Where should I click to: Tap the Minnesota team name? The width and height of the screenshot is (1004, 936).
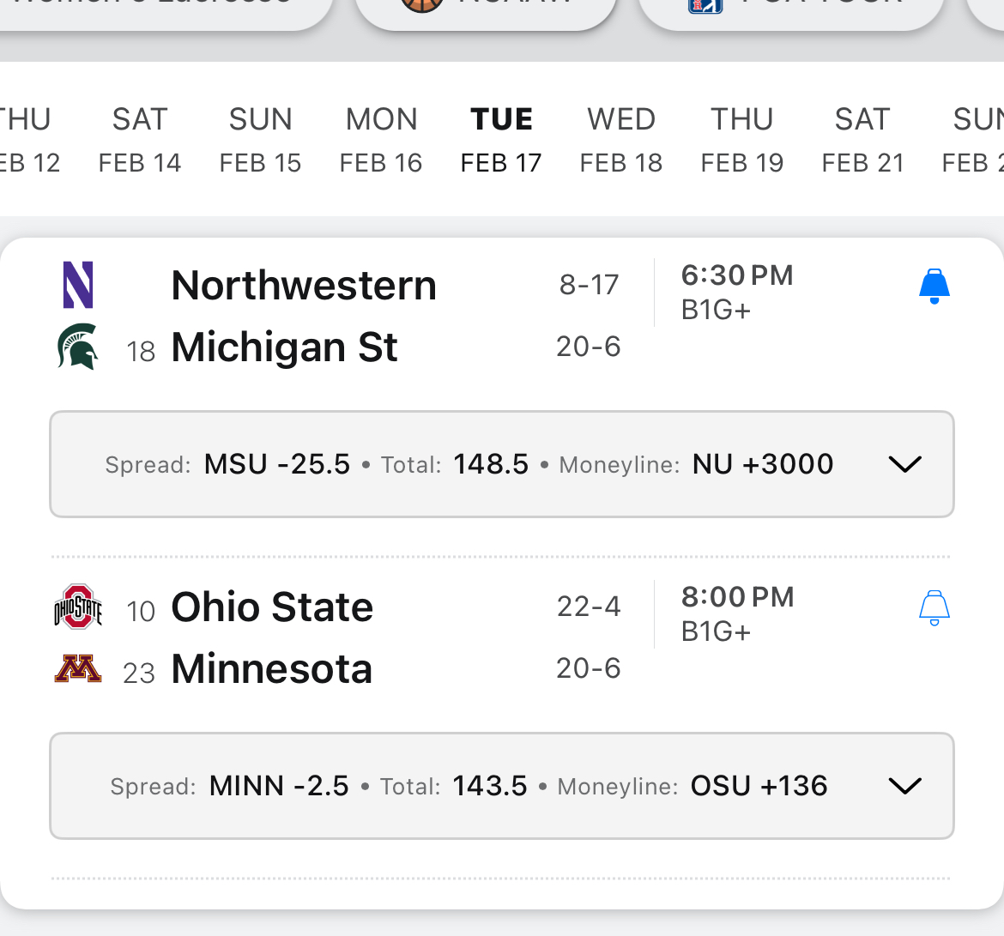point(272,669)
